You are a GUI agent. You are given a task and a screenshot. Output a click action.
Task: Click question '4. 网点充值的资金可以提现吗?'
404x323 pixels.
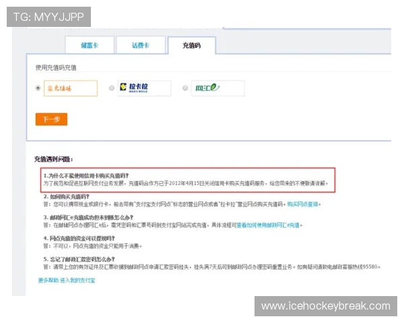point(79,238)
